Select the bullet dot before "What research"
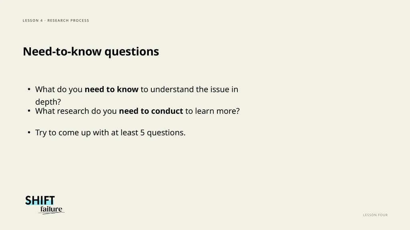This screenshot has height=230, width=410. click(29, 111)
